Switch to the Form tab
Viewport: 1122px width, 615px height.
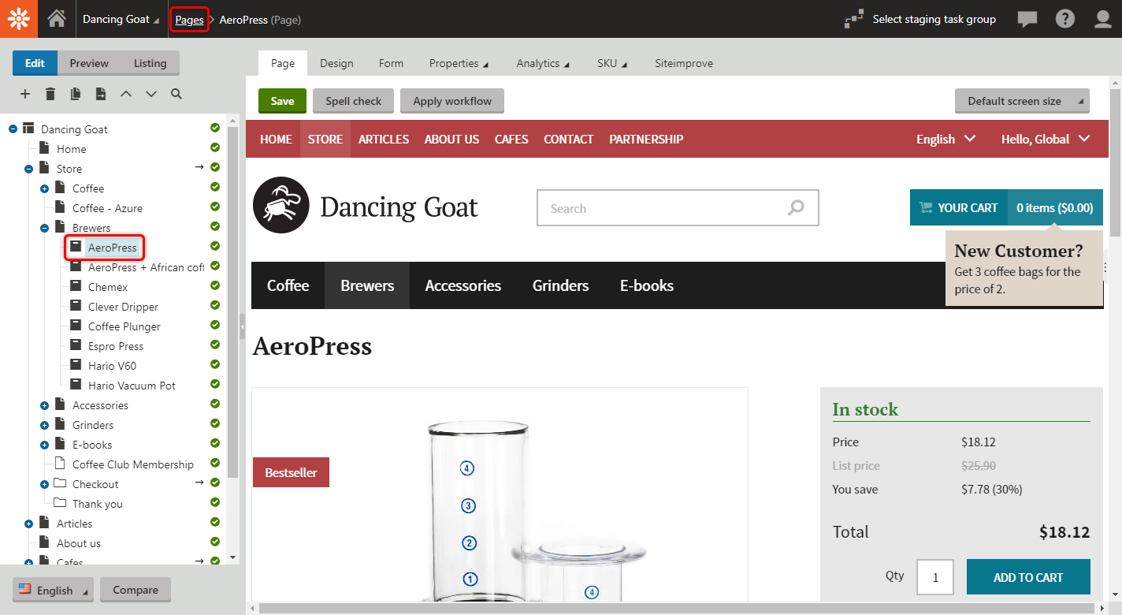pos(391,63)
